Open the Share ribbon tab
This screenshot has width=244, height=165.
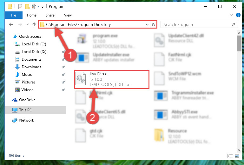pyautogui.click(x=50, y=15)
